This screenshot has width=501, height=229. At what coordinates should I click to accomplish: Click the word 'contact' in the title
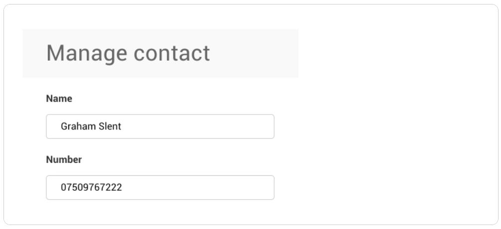[x=172, y=53]
